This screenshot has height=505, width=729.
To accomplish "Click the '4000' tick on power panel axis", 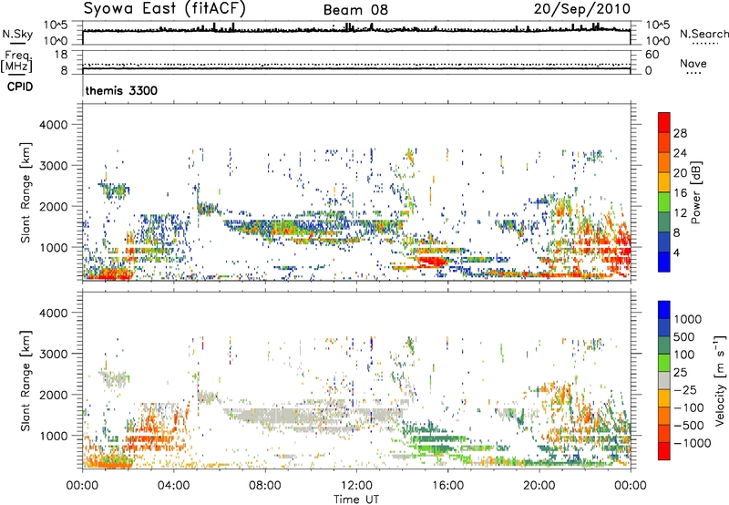I will (x=53, y=125).
